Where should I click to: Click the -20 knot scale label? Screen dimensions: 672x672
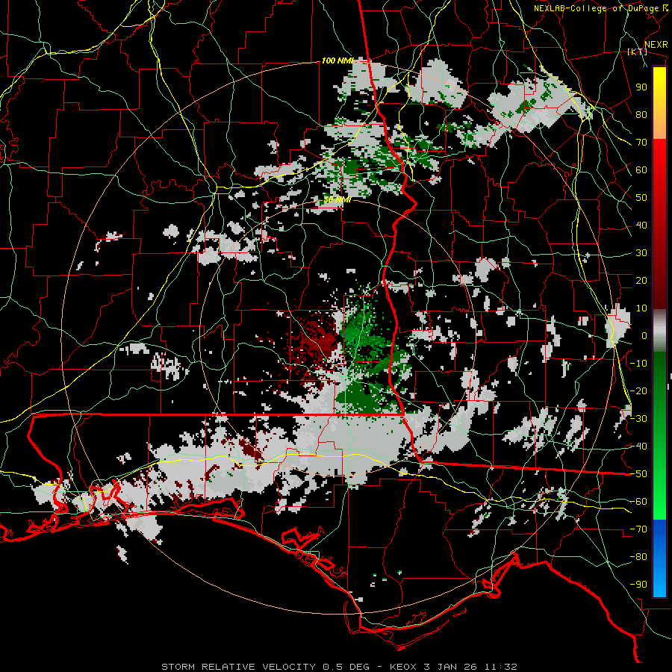(x=638, y=391)
